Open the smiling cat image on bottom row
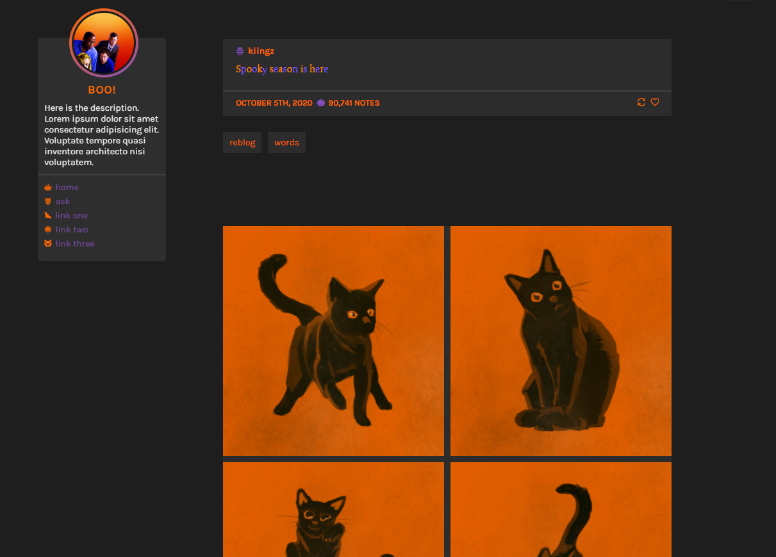The height and width of the screenshot is (557, 776). [x=333, y=510]
